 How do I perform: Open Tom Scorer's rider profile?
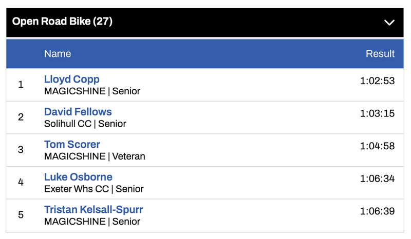point(72,144)
